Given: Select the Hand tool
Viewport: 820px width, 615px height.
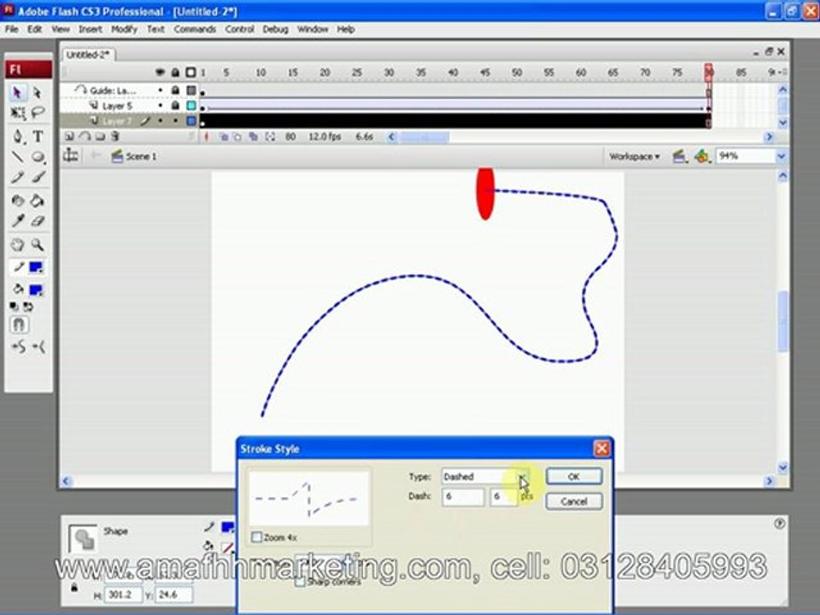Looking at the screenshot, I should 17,244.
